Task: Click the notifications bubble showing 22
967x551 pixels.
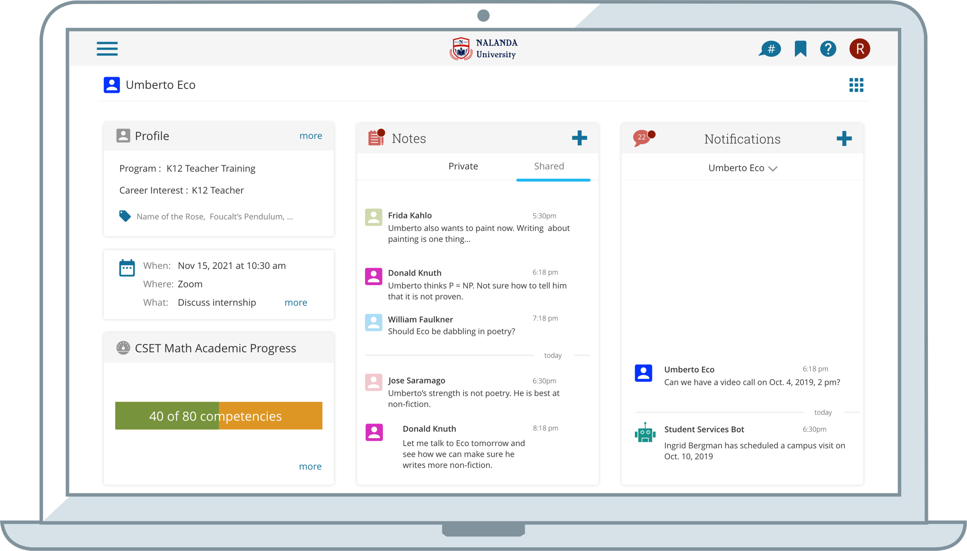Action: [x=643, y=138]
